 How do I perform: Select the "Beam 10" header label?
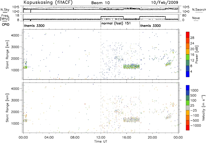100,3
